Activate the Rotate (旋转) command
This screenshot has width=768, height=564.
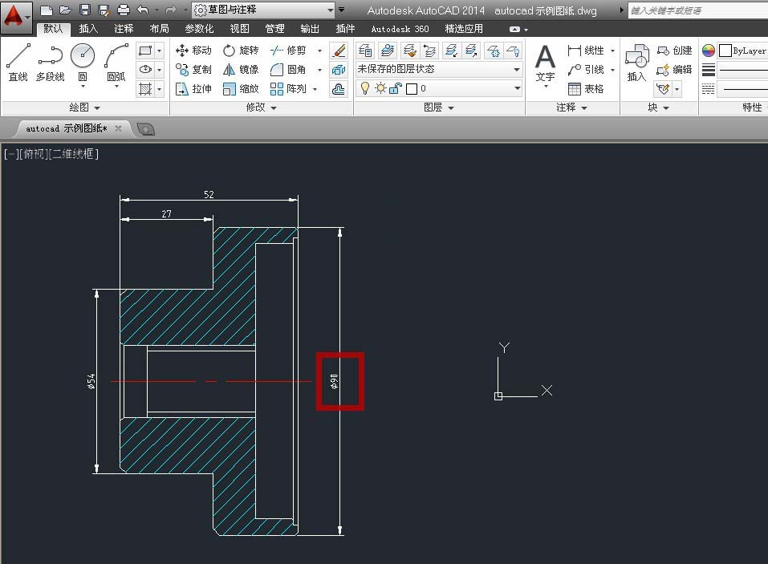click(x=241, y=51)
